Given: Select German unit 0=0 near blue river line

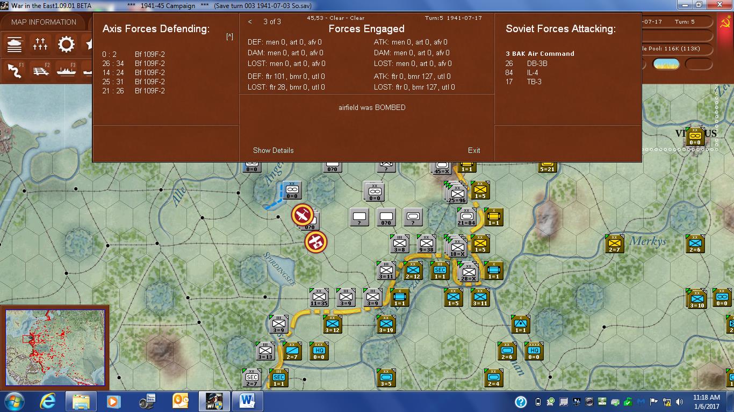Looking at the screenshot, I should tap(292, 190).
